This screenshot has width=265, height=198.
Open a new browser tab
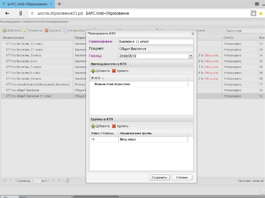tap(59, 4)
